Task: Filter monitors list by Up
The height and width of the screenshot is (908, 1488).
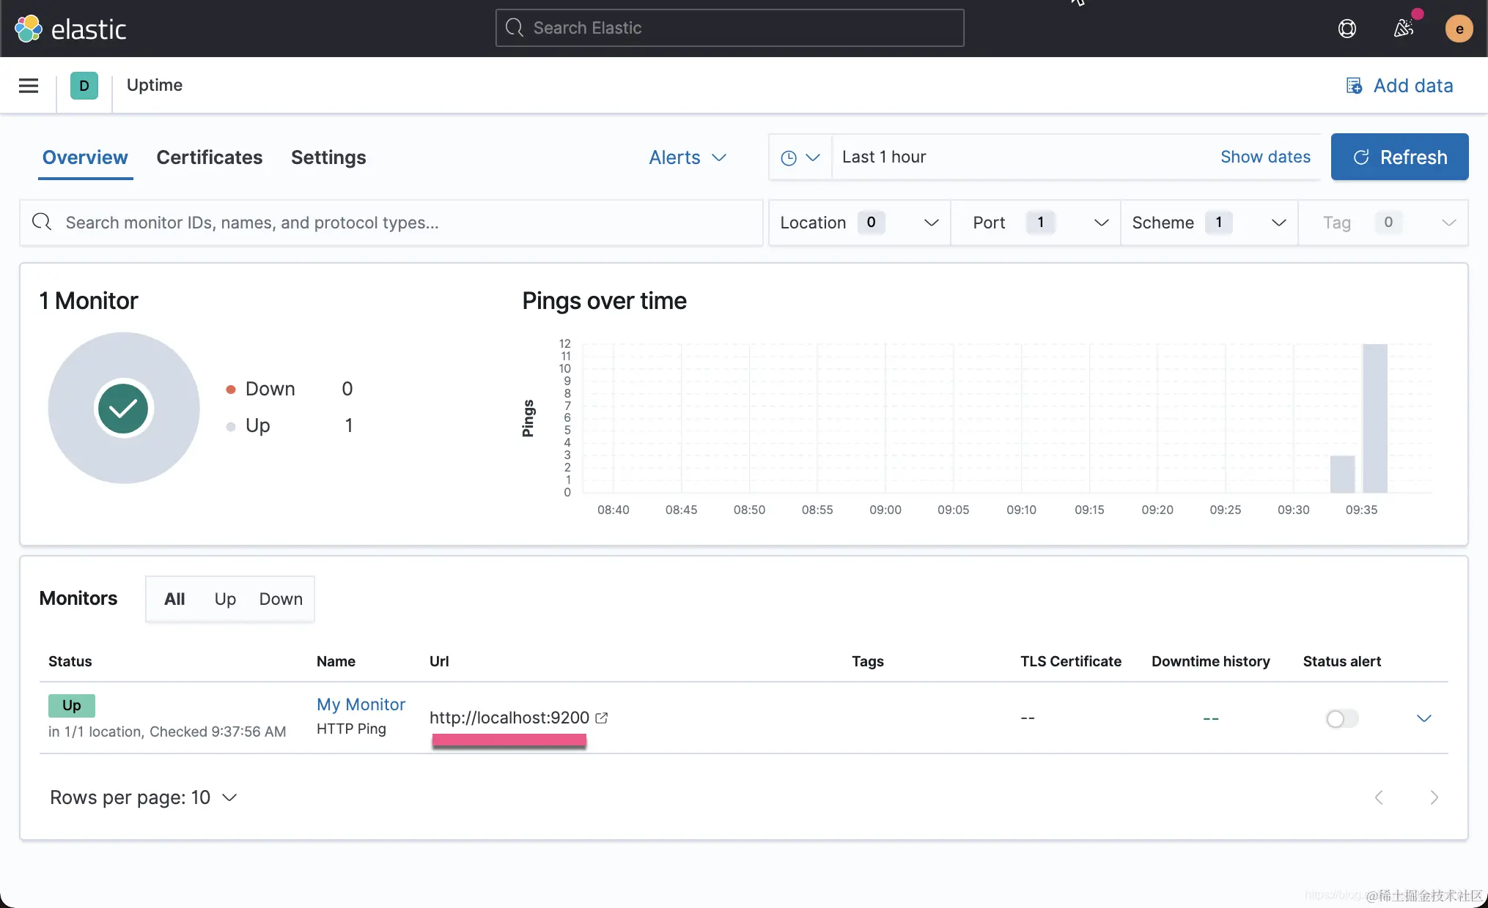Action: coord(225,599)
